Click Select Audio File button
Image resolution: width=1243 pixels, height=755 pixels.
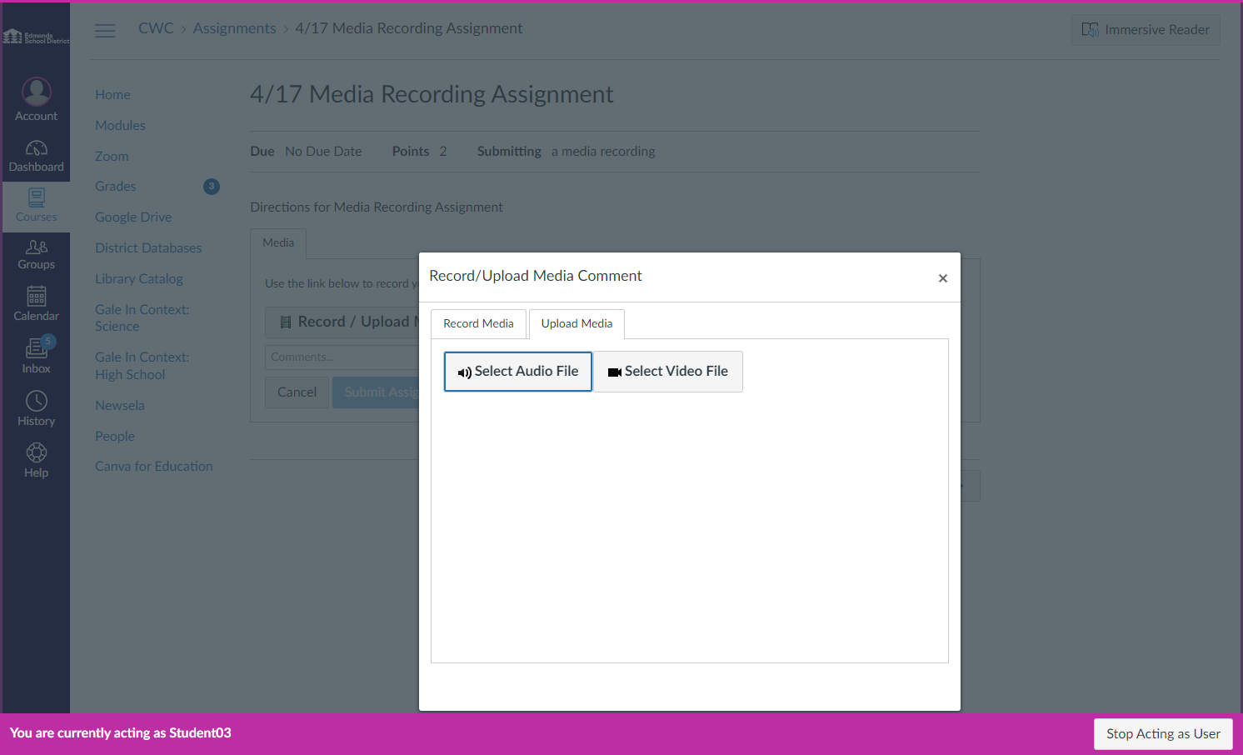coord(517,372)
